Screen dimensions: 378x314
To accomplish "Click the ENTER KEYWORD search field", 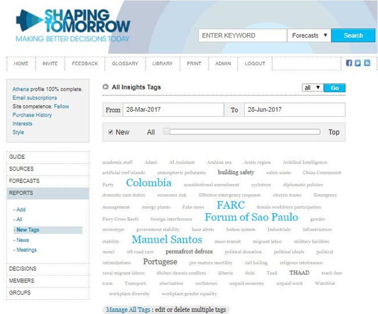I will [x=243, y=36].
